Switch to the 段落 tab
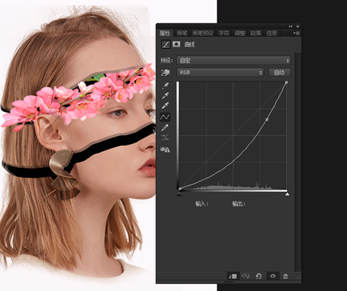Image resolution: width=347 pixels, height=291 pixels. (256, 33)
